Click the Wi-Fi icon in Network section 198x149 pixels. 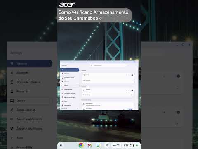[x=84, y=75]
